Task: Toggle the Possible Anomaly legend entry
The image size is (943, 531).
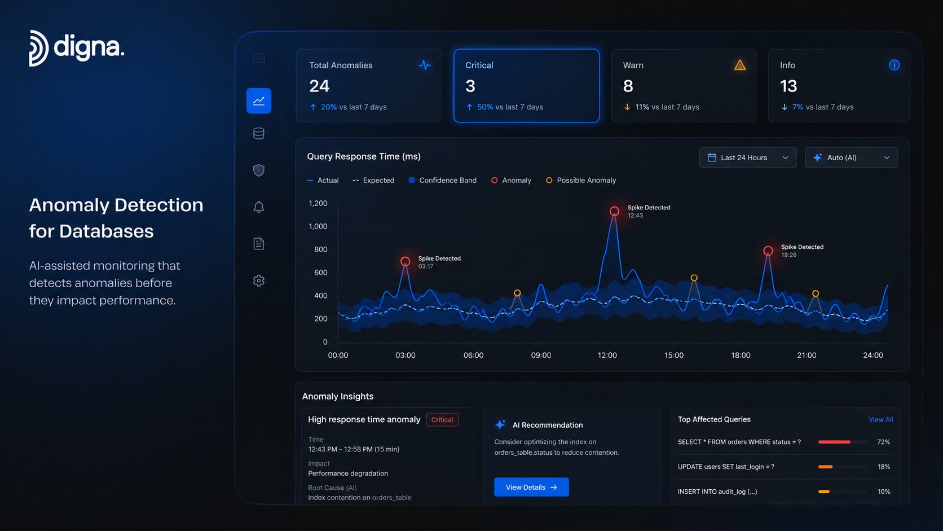Action: pyautogui.click(x=581, y=181)
